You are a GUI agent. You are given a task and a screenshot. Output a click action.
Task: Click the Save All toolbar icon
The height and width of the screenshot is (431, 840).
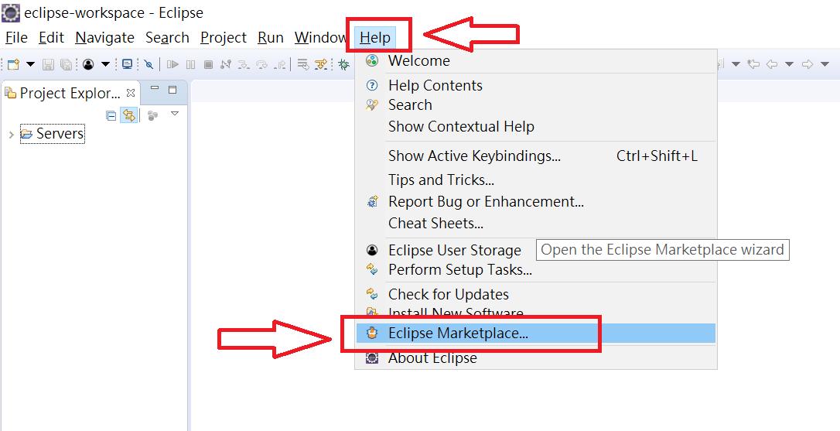[66, 65]
